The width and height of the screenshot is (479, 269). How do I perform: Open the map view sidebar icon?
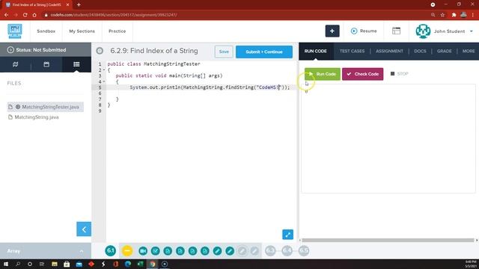[15, 64]
